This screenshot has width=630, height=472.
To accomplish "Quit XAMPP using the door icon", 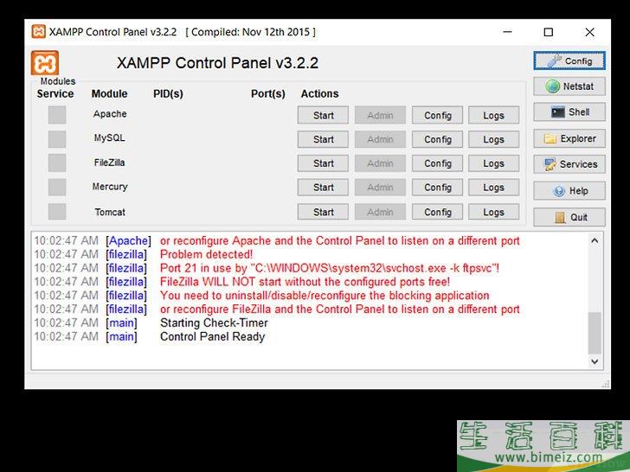I will [x=569, y=217].
